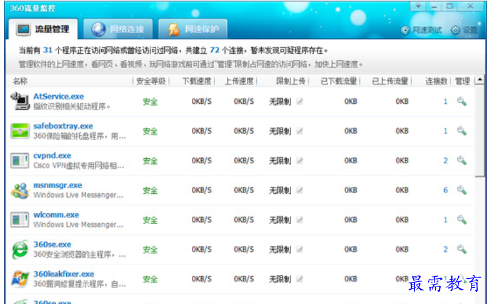Open title bar dropdown menu arrow
487x304 pixels.
(x=418, y=6)
